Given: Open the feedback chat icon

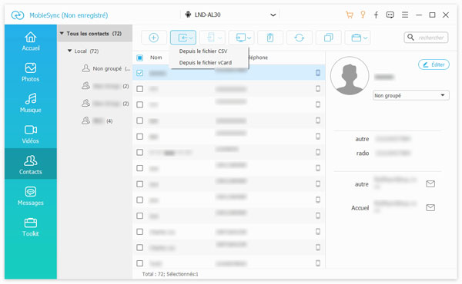Looking at the screenshot, I should (x=390, y=15).
